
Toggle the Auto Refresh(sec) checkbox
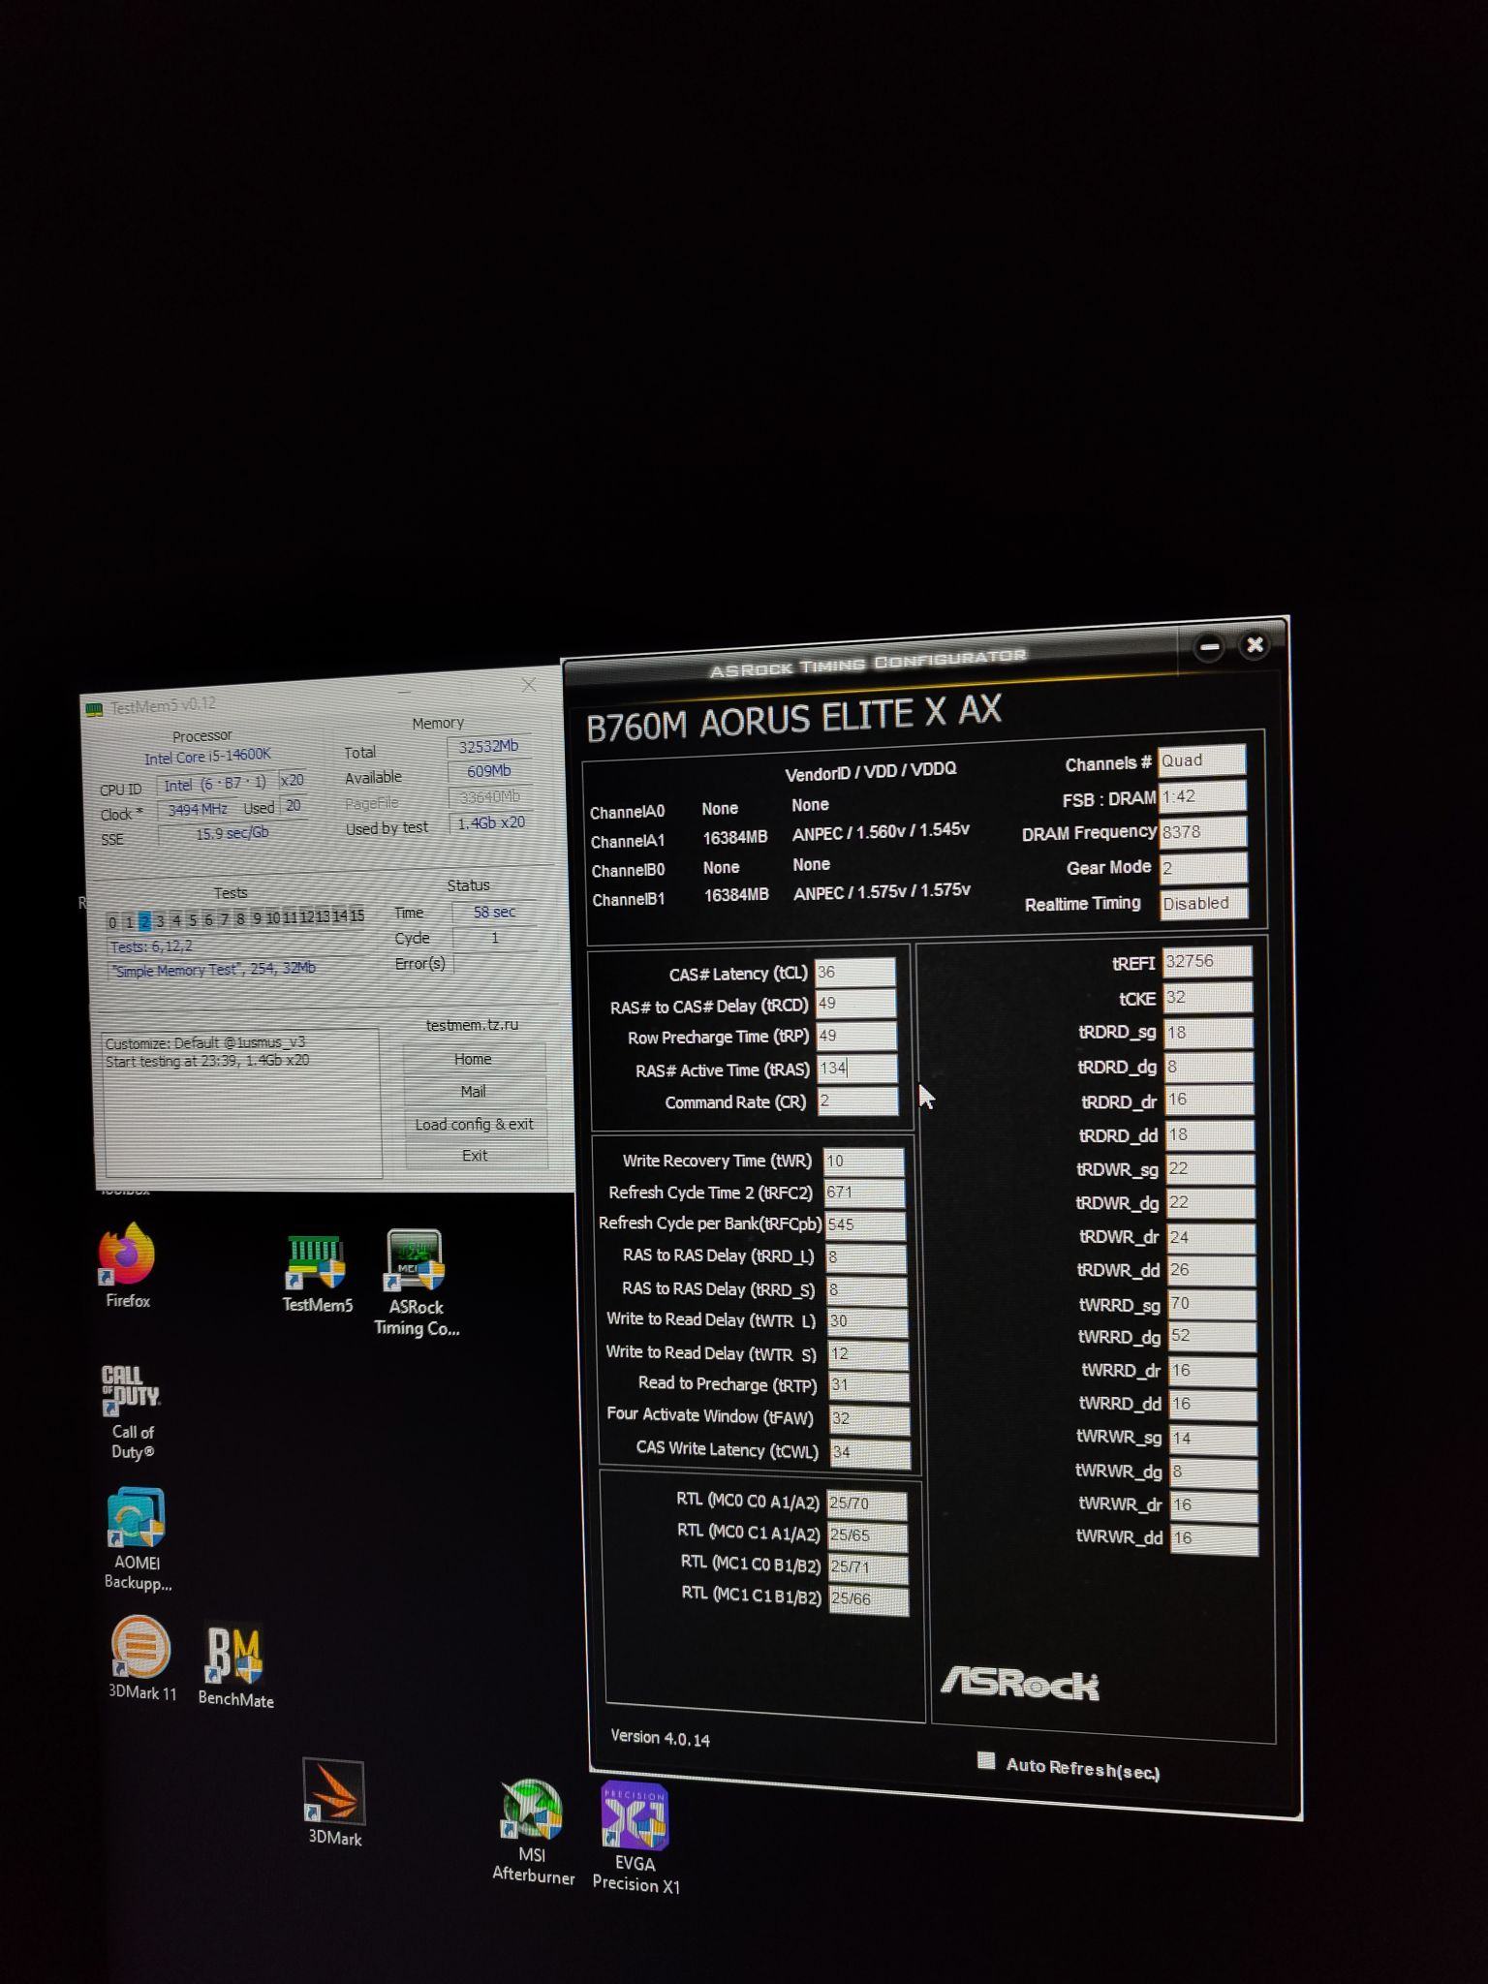tap(986, 1760)
